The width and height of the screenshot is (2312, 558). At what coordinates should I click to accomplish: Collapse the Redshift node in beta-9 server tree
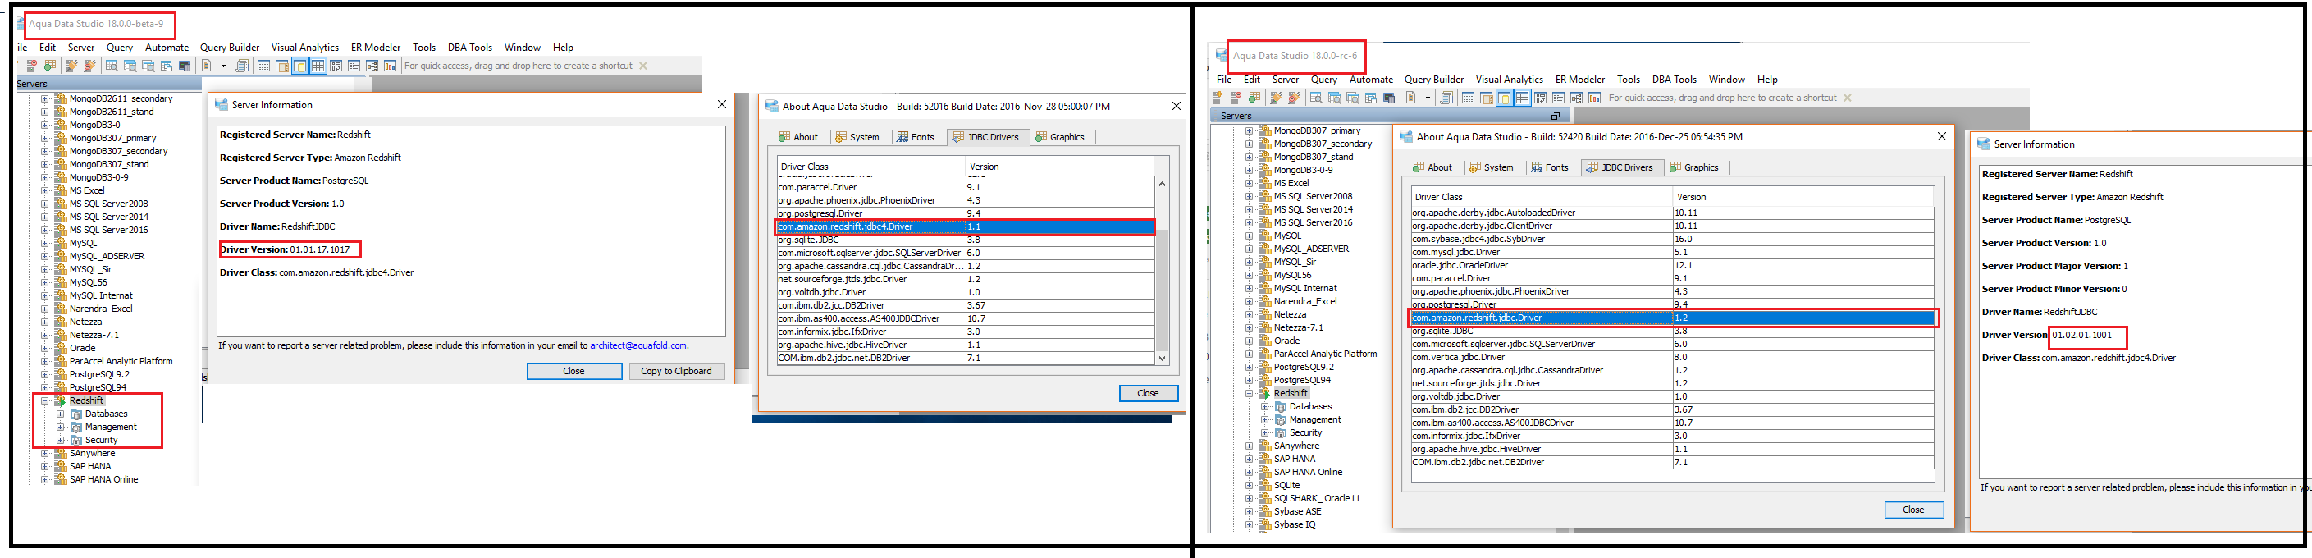tap(44, 401)
